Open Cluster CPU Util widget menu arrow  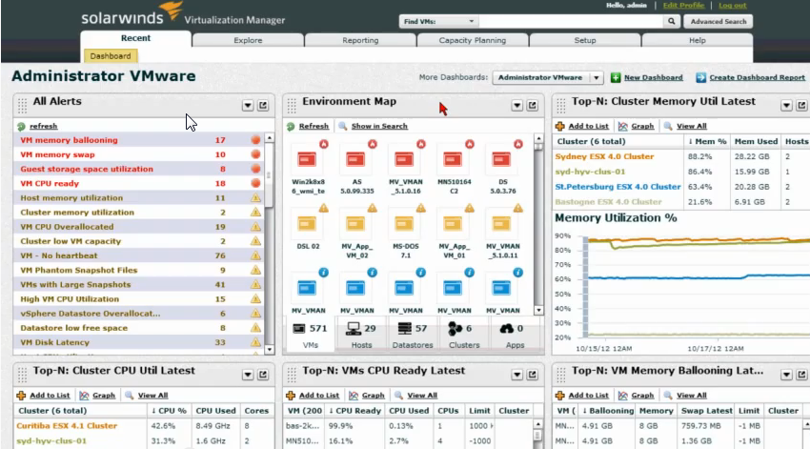(248, 375)
